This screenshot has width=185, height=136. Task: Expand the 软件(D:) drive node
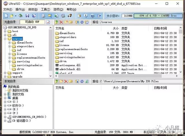pyautogui.click(x=5, y=105)
